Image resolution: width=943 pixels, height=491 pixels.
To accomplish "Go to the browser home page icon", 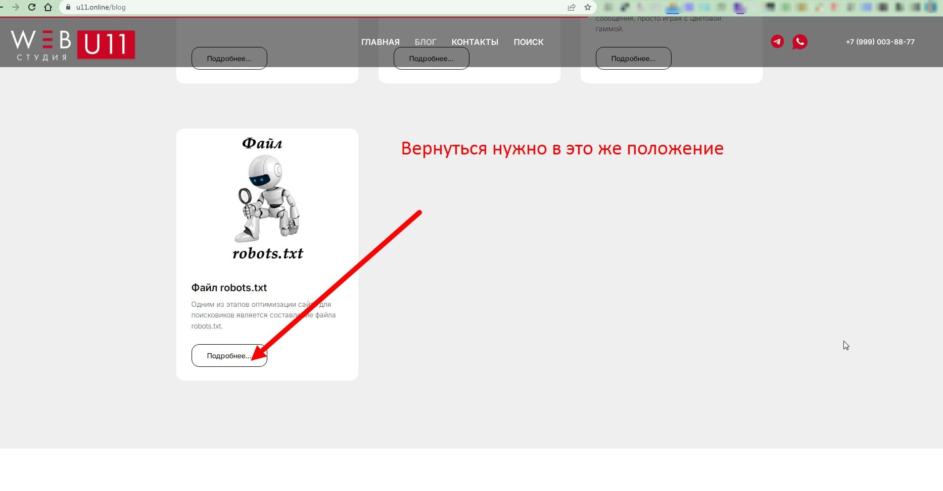I will [x=48, y=7].
